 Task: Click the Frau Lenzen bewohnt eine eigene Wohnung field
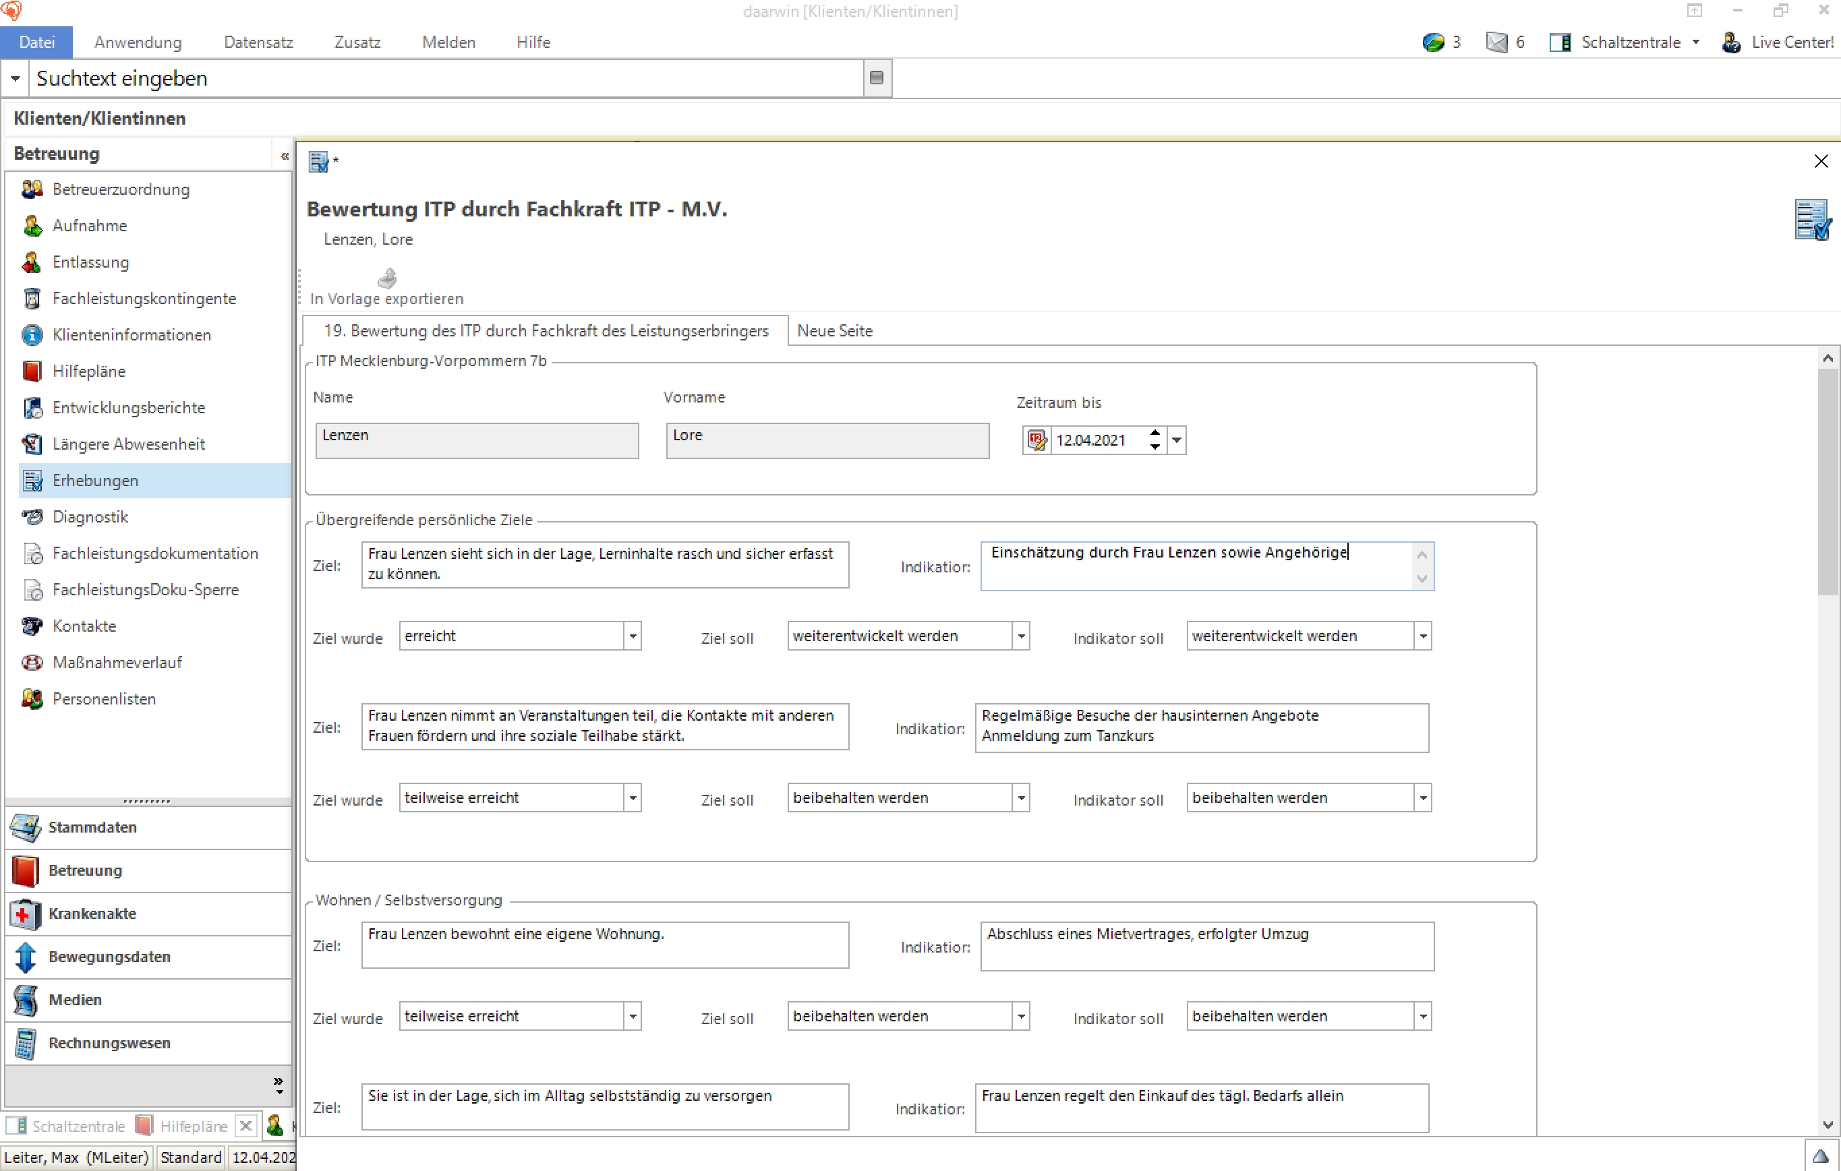tap(605, 946)
